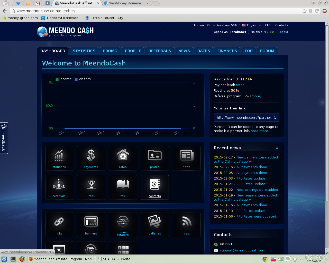Viewport: 329px width, 263px height.
Task: Open the KDE application launcher
Action: tap(4, 259)
